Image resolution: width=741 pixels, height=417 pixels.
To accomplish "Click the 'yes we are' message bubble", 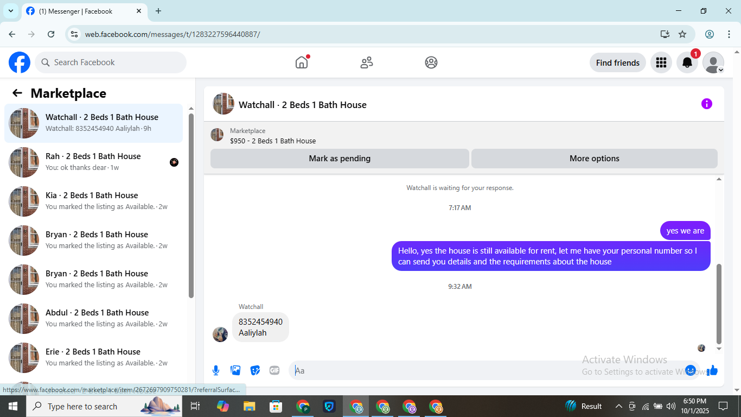I will click(685, 231).
